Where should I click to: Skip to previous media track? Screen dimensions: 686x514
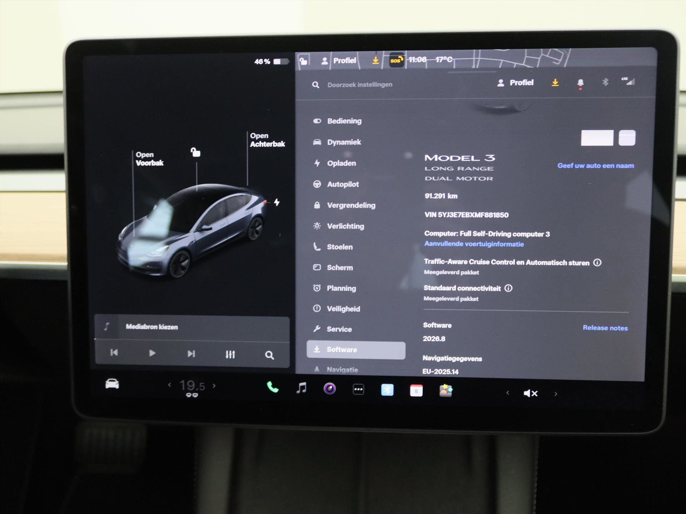click(114, 353)
